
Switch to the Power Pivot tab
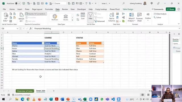pos(115,9)
